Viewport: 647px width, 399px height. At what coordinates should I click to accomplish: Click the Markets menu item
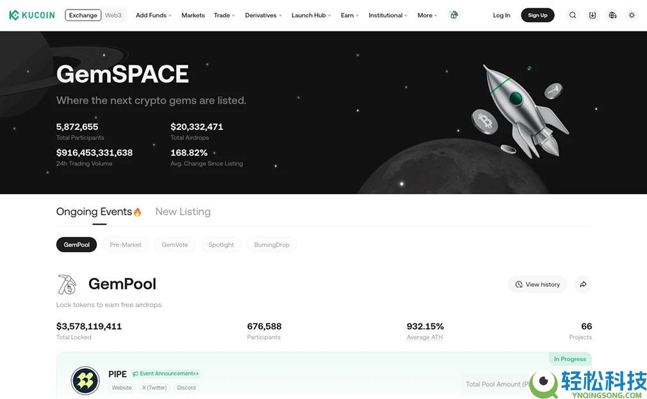tap(193, 15)
